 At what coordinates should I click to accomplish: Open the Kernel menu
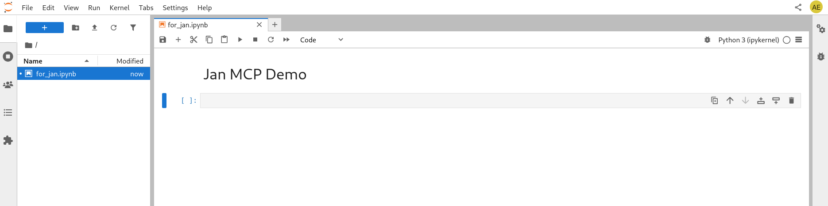point(119,7)
